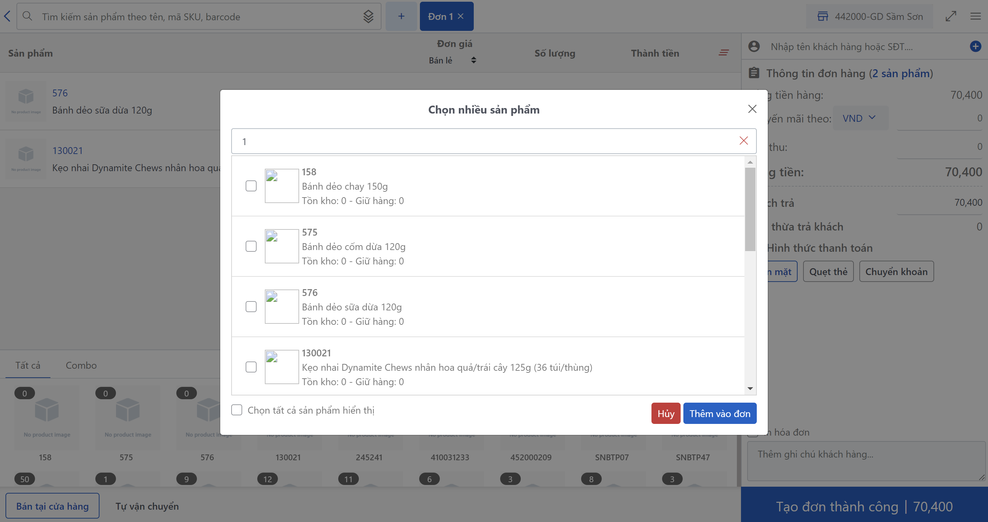The width and height of the screenshot is (988, 522).
Task: Switch to the Combo tab
Action: coord(81,365)
